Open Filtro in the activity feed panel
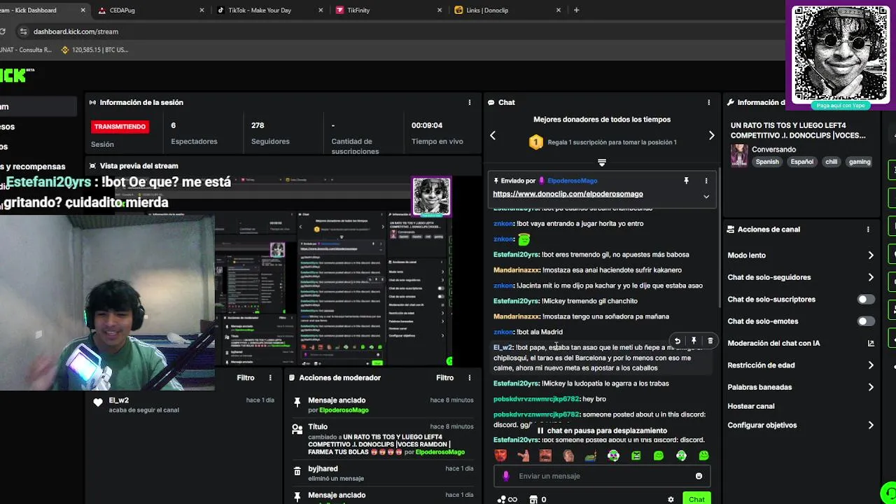The height and width of the screenshot is (504, 896). click(246, 377)
